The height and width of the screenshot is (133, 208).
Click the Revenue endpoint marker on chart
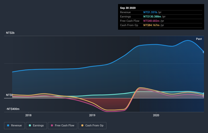(204, 52)
